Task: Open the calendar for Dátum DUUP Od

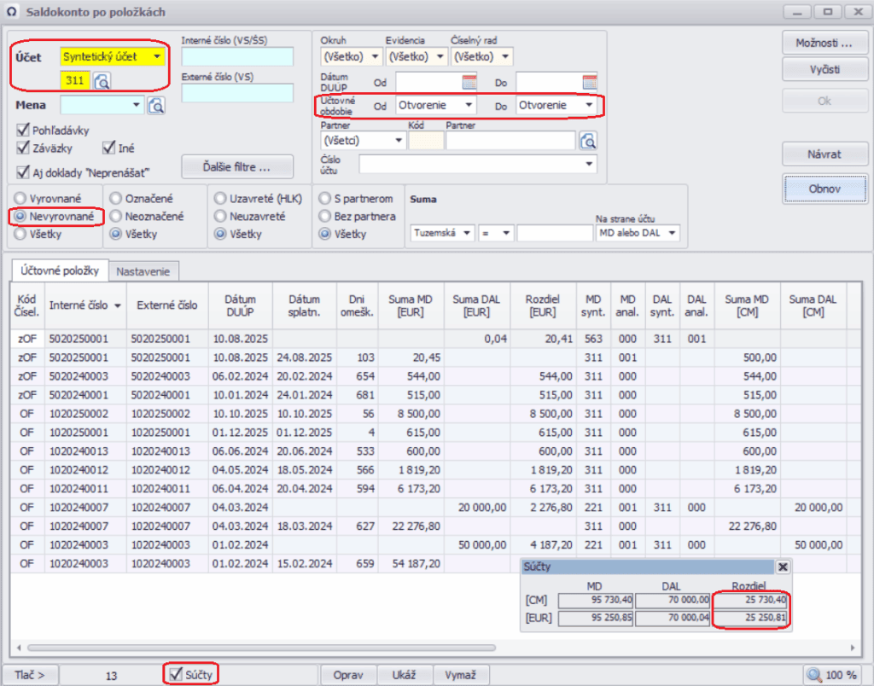Action: tap(469, 82)
